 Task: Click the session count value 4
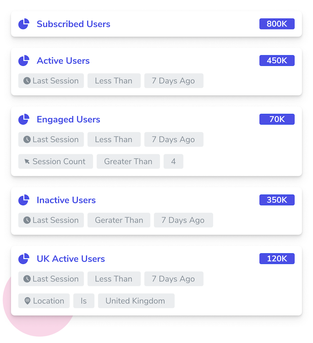pyautogui.click(x=173, y=161)
